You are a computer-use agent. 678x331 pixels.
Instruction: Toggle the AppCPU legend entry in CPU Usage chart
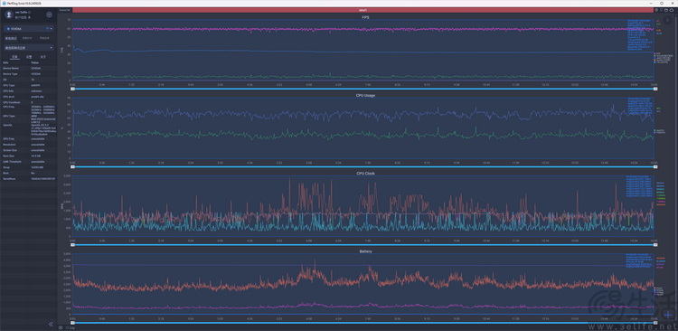[660, 130]
